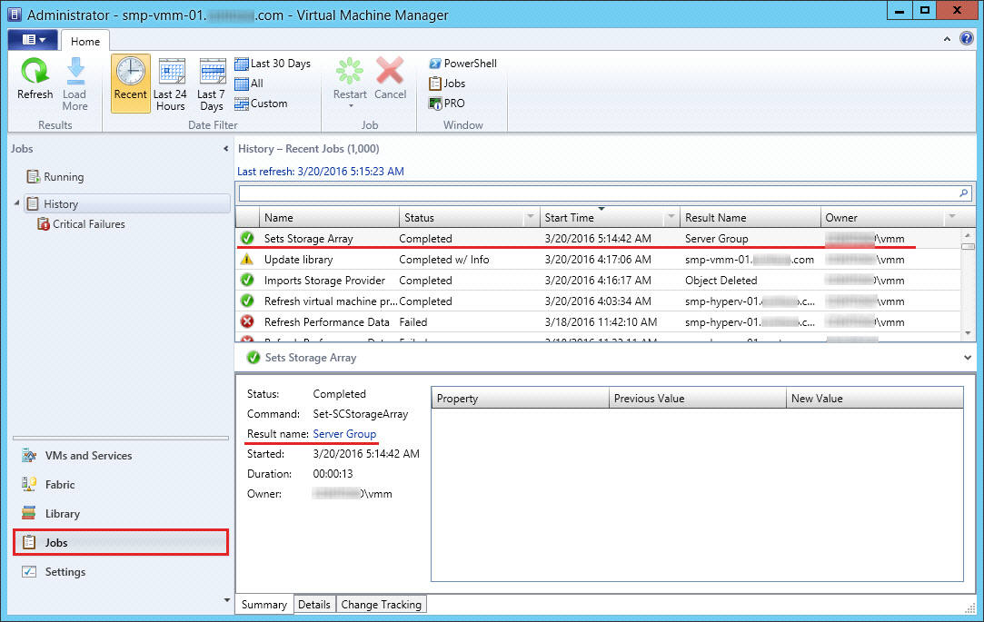
Task: Click the Server Group result name link
Action: tap(344, 434)
